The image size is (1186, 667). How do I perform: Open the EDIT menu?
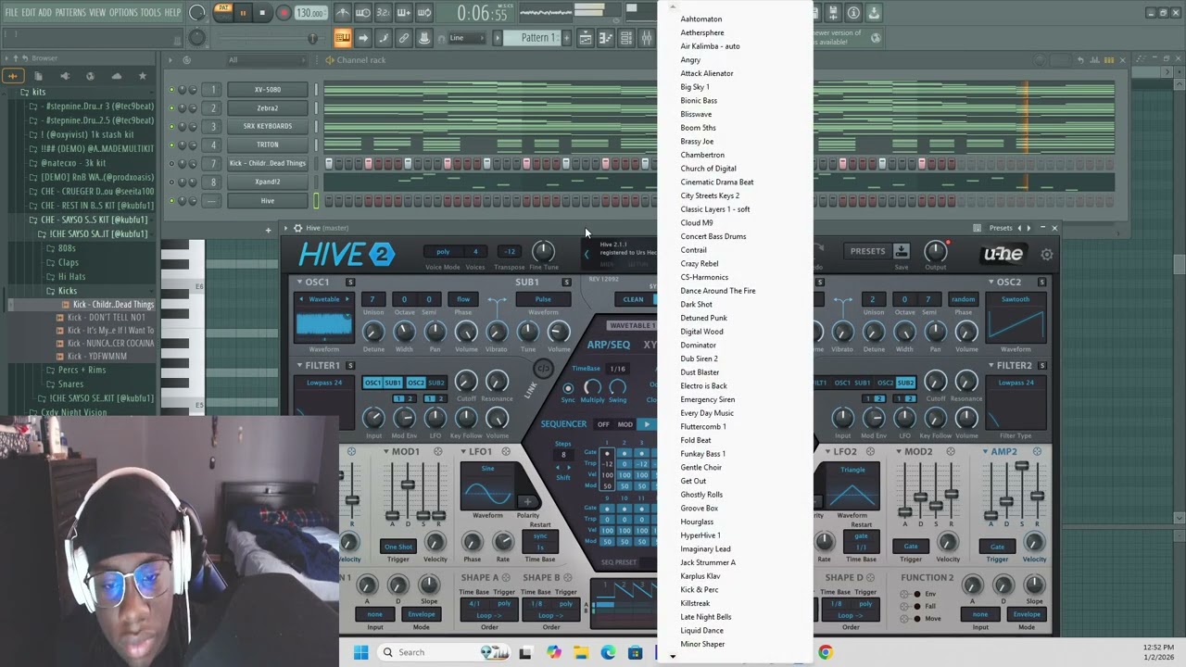pyautogui.click(x=29, y=12)
